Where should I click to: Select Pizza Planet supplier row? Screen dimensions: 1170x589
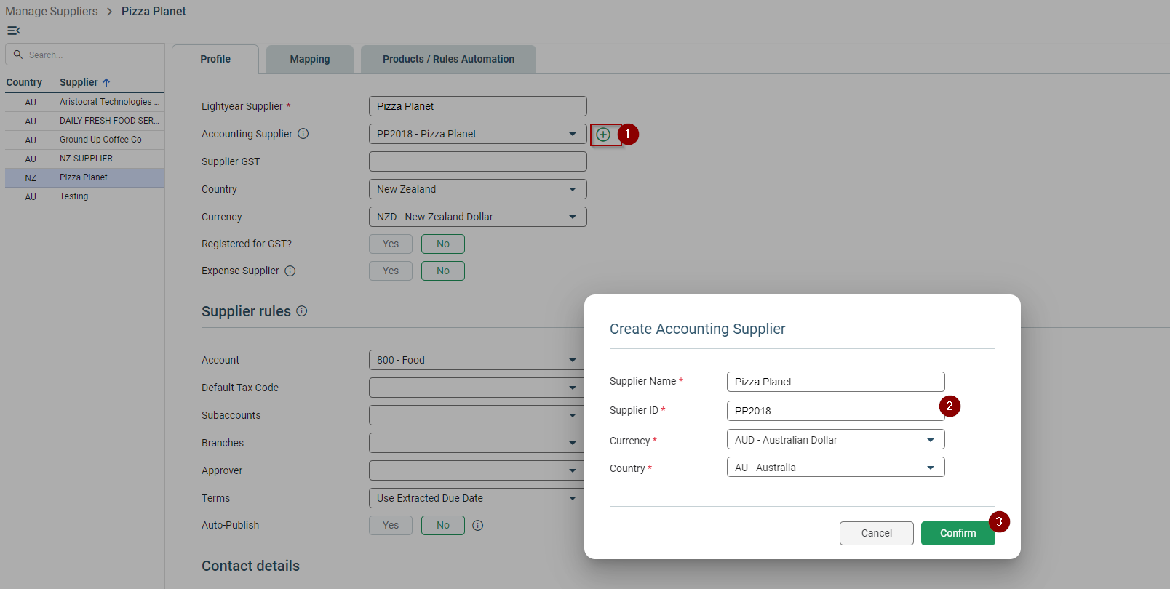point(85,177)
